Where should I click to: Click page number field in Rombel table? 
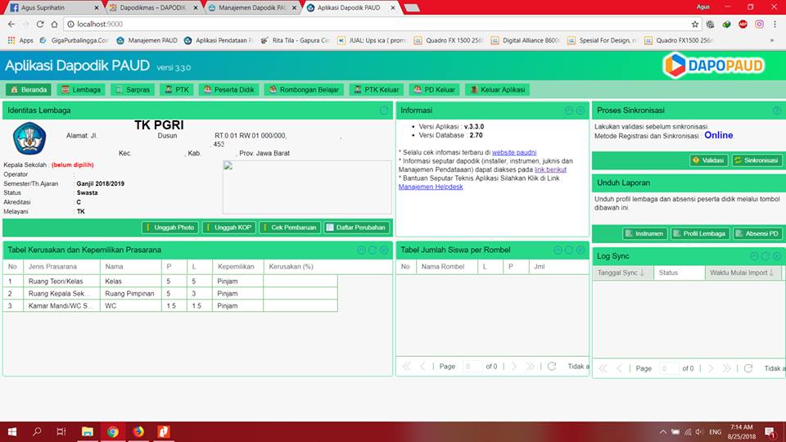472,367
